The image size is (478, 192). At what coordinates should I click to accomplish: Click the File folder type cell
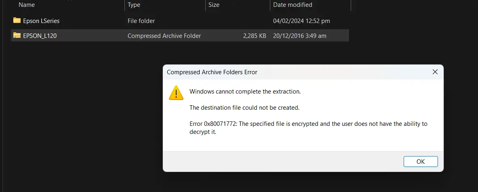pyautogui.click(x=141, y=21)
